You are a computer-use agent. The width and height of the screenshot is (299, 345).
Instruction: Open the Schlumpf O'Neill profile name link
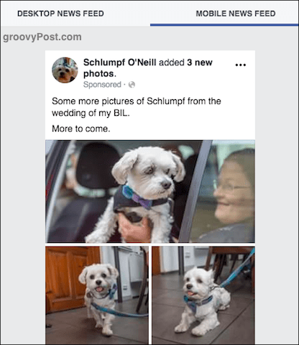(120, 63)
